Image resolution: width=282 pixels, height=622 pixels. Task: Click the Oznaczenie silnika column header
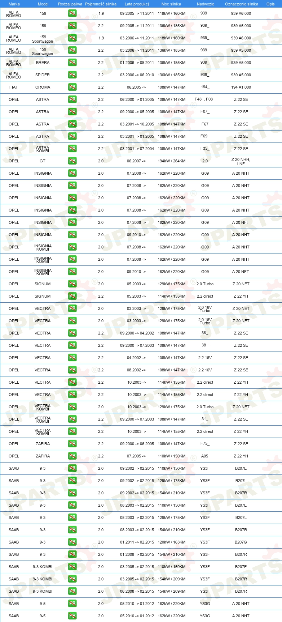coord(242,4)
